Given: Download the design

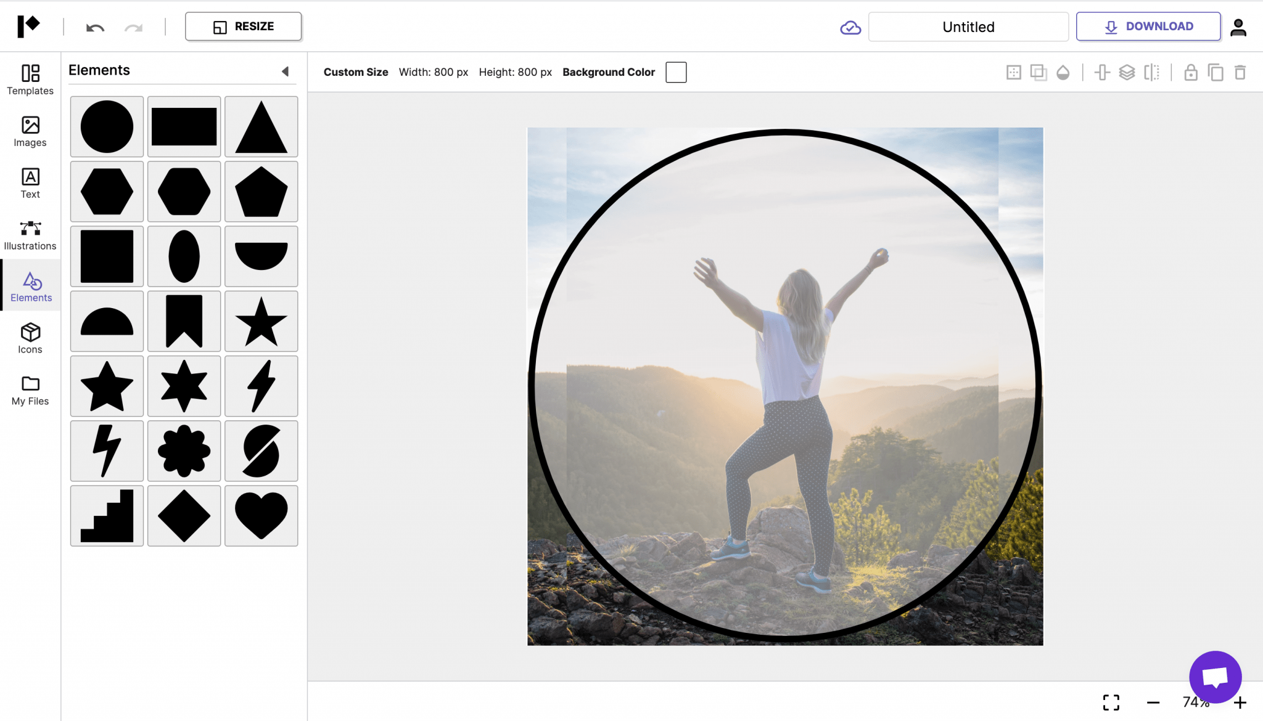Looking at the screenshot, I should (1148, 26).
